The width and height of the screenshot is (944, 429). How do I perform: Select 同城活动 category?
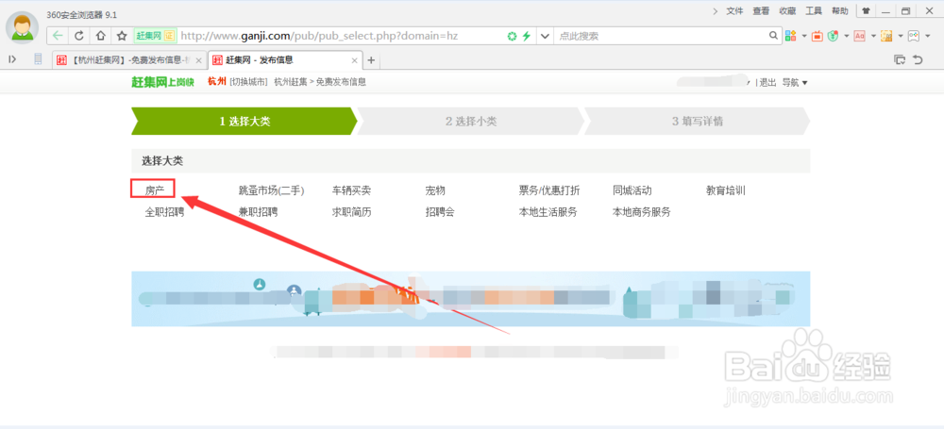pyautogui.click(x=632, y=190)
